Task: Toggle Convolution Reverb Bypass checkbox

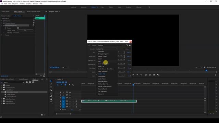Action: pos(18,28)
